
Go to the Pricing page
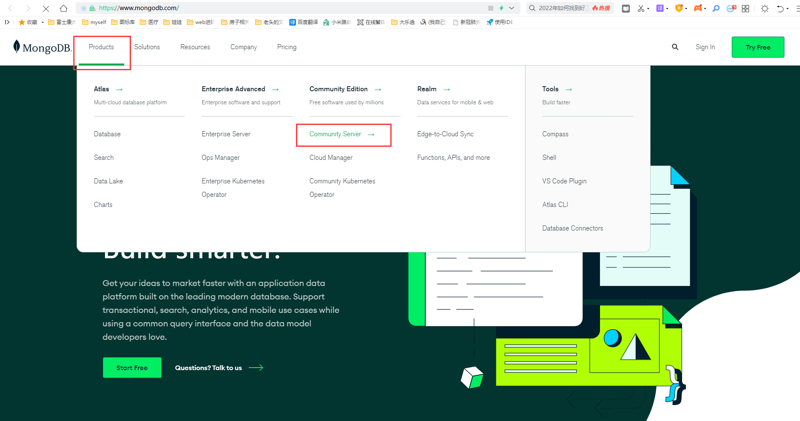pos(287,47)
